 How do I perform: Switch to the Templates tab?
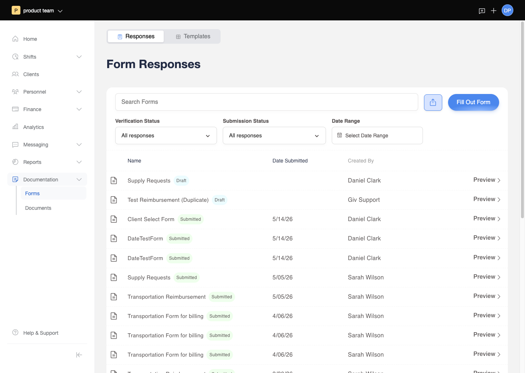(x=193, y=36)
